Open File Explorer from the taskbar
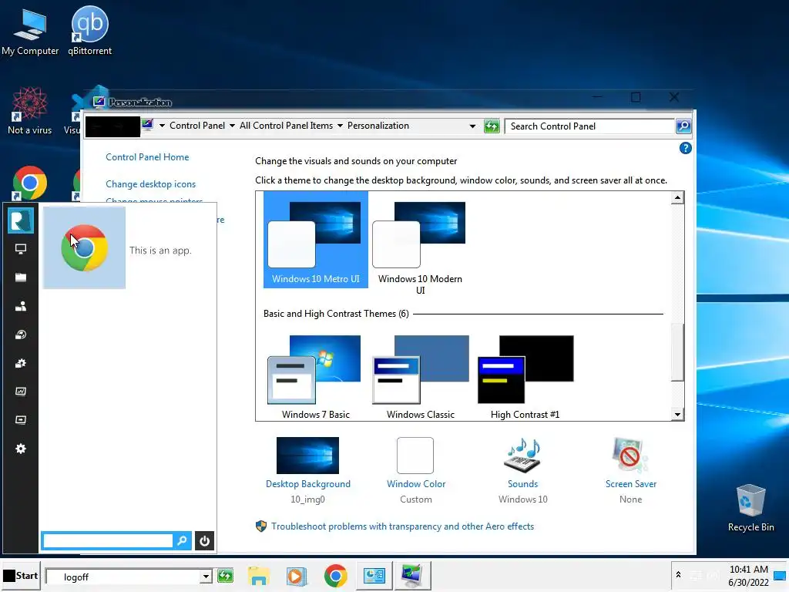Screen dimensions: 789x592 [x=259, y=576]
